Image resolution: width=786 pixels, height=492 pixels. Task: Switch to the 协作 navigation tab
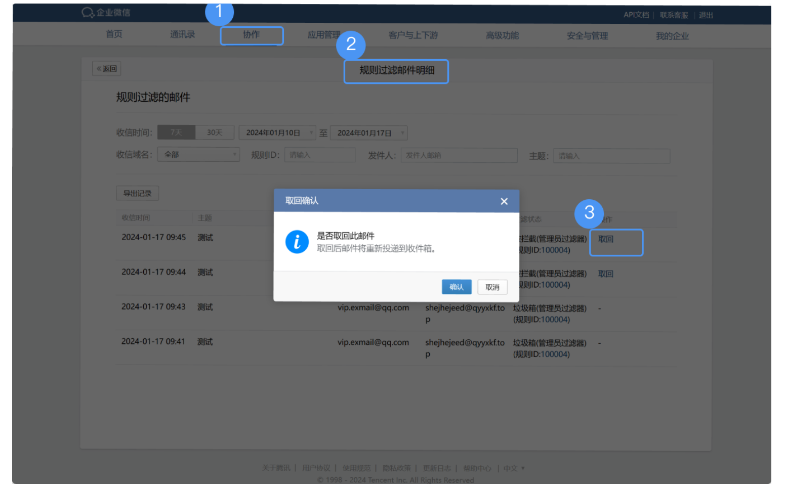tap(252, 35)
